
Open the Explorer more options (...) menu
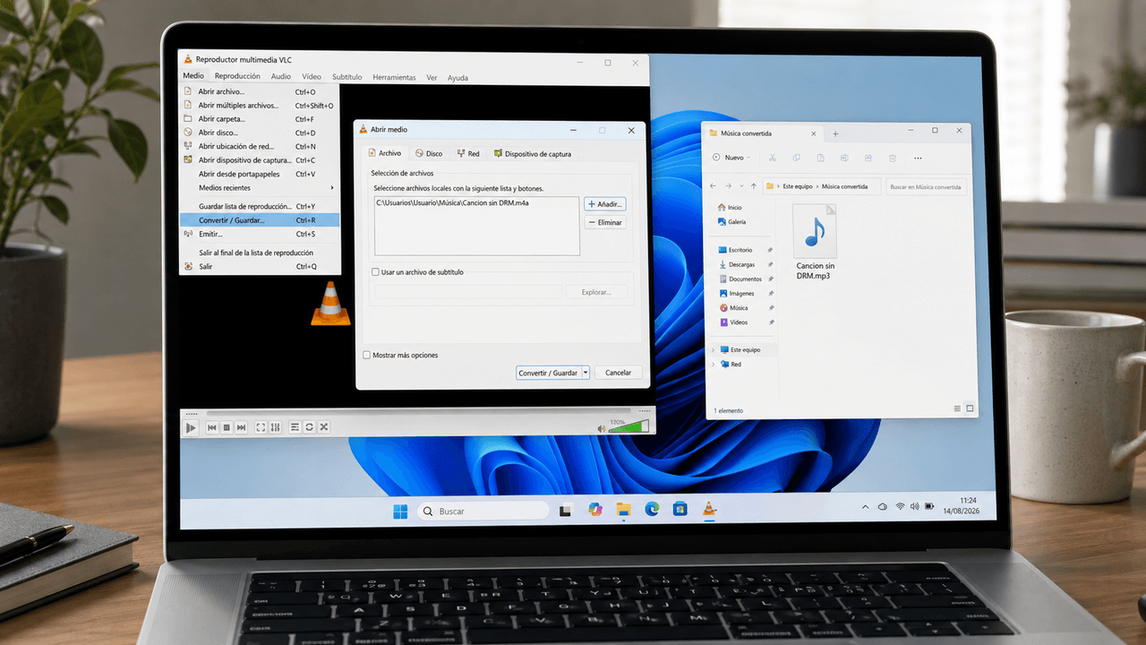pyautogui.click(x=918, y=158)
